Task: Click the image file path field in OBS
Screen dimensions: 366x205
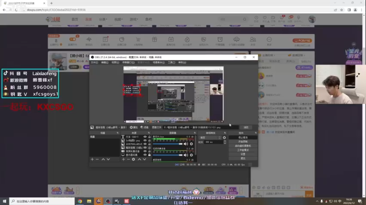Action: tap(201, 128)
